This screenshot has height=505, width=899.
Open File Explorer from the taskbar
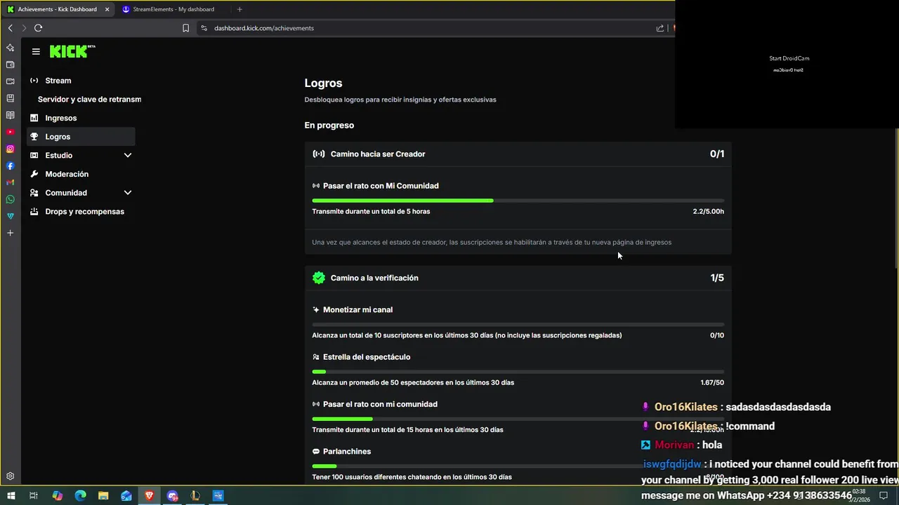point(103,496)
